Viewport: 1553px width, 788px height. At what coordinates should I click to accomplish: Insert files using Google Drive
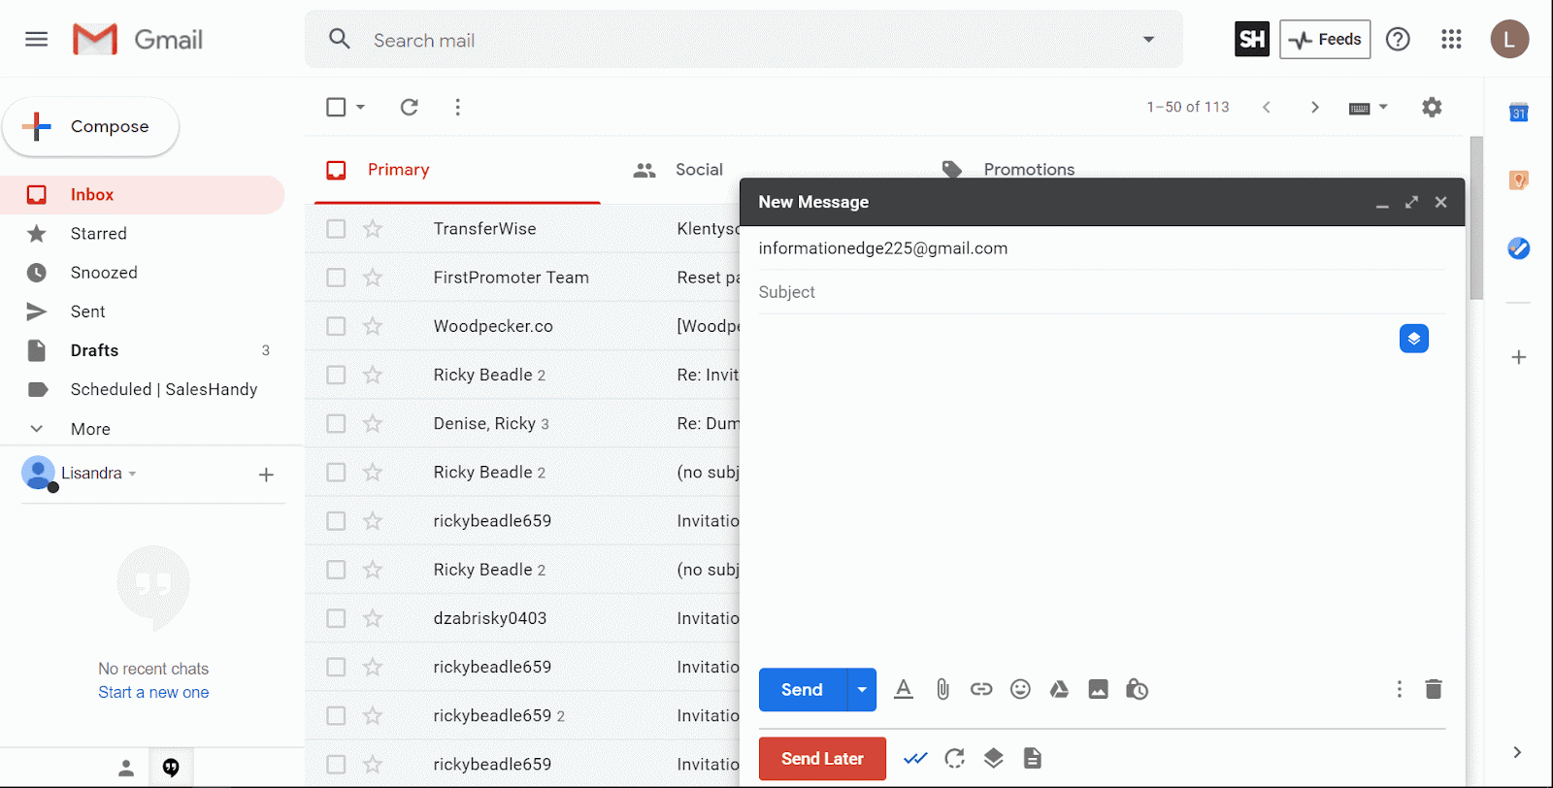(x=1059, y=689)
